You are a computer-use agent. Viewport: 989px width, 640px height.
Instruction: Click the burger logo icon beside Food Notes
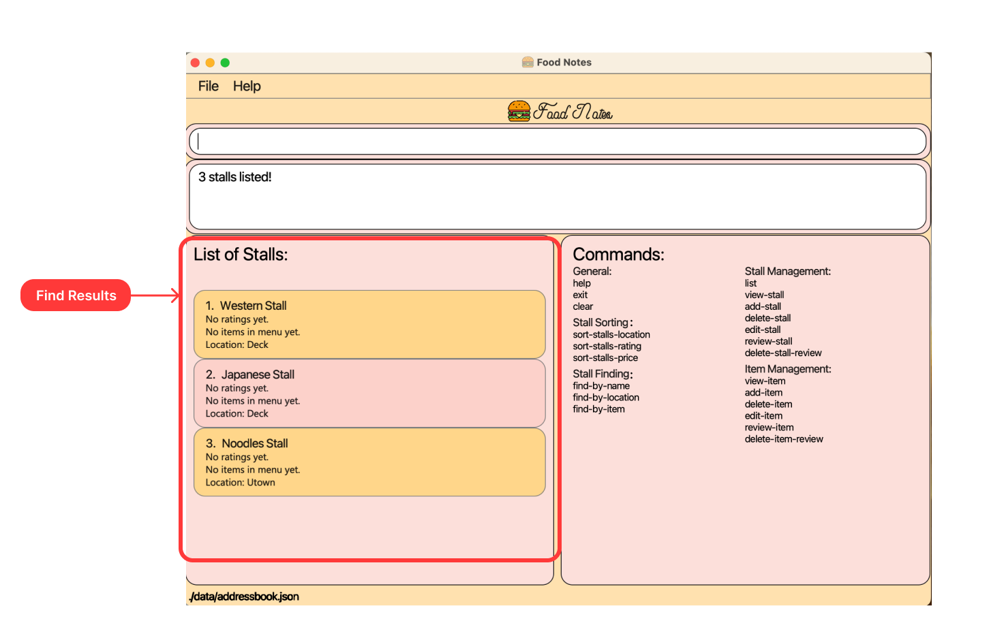coord(519,111)
